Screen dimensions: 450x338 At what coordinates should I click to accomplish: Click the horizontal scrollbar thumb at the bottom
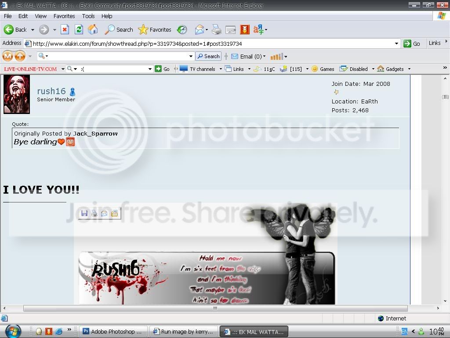click(215, 308)
